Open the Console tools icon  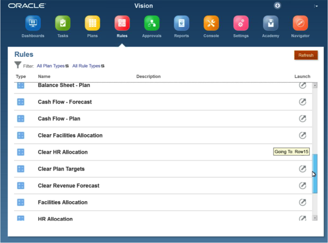point(211,23)
